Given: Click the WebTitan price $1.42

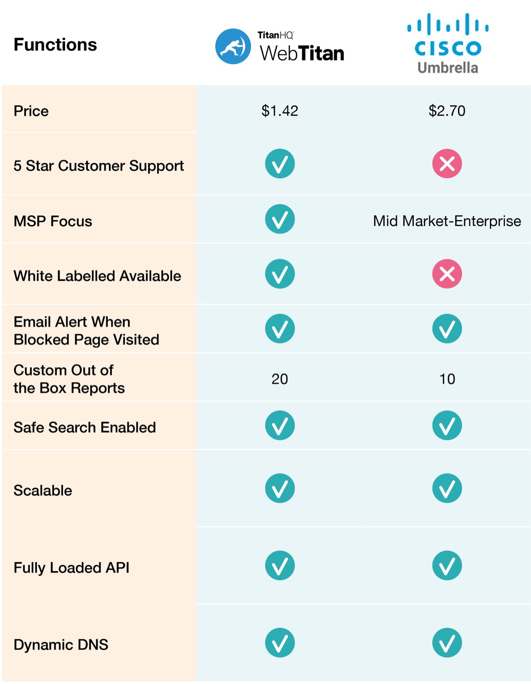Looking at the screenshot, I should (x=279, y=111).
